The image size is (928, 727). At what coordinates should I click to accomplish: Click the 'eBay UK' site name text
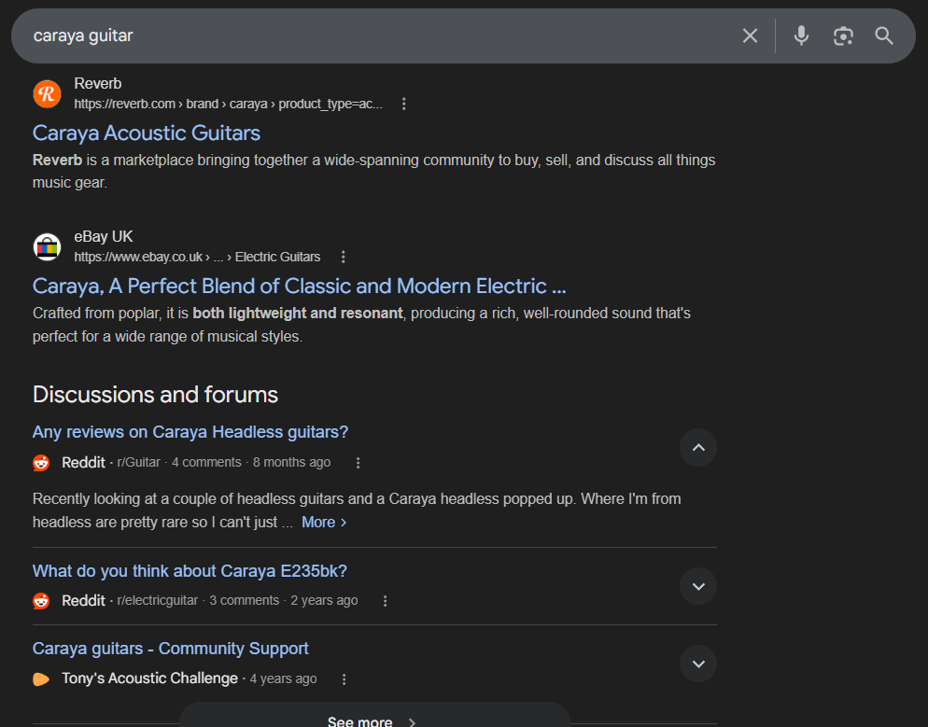click(x=104, y=237)
